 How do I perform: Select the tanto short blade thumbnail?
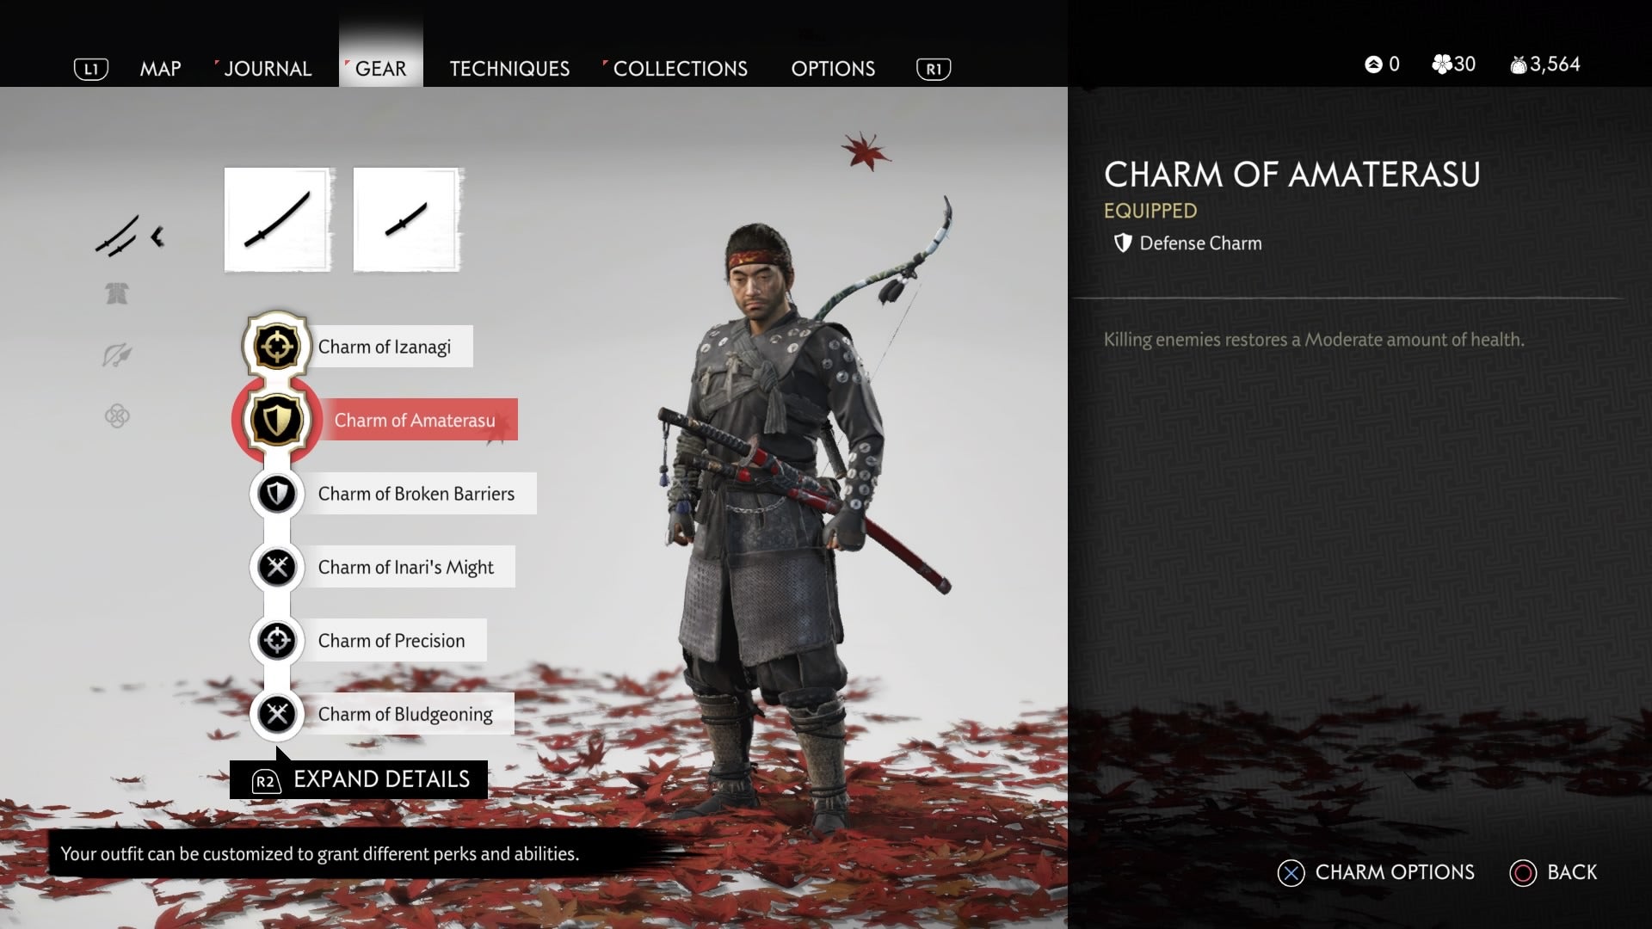[x=407, y=219]
